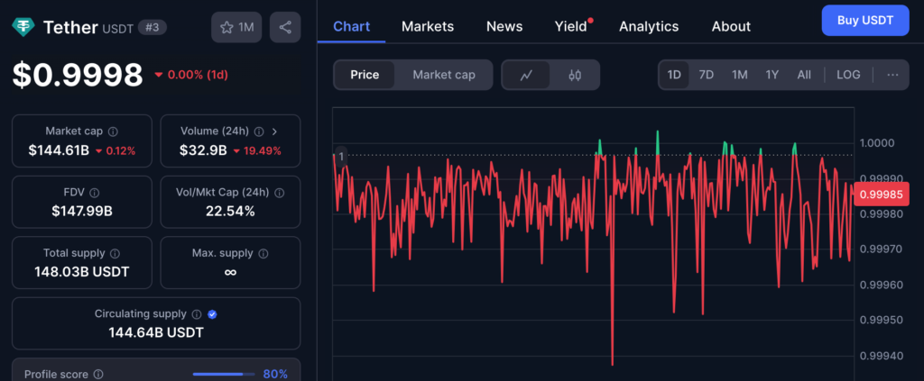The width and height of the screenshot is (924, 381).
Task: Click Market cap info icon
Action: (113, 132)
